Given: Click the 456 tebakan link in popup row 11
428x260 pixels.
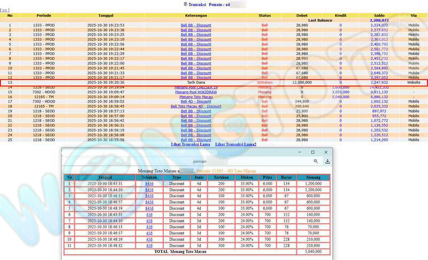Looking at the screenshot, I should tap(149, 245).
